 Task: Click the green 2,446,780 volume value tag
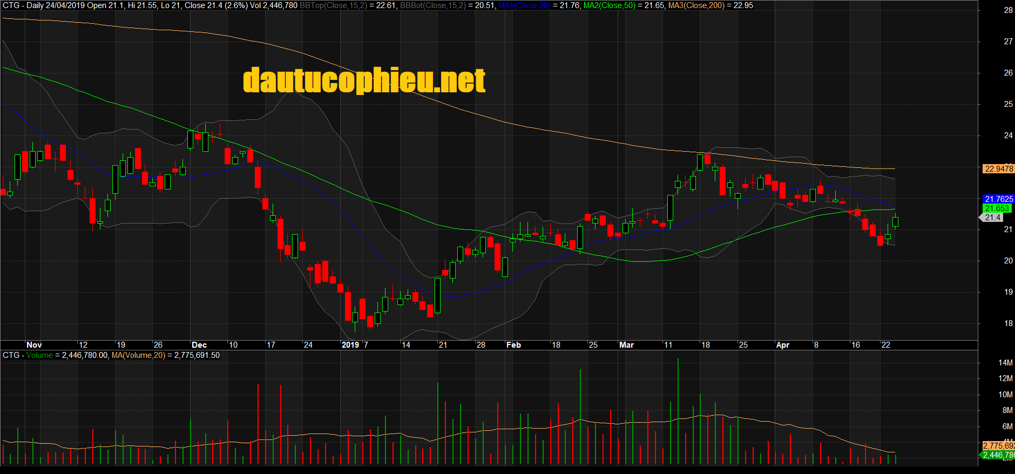[998, 455]
